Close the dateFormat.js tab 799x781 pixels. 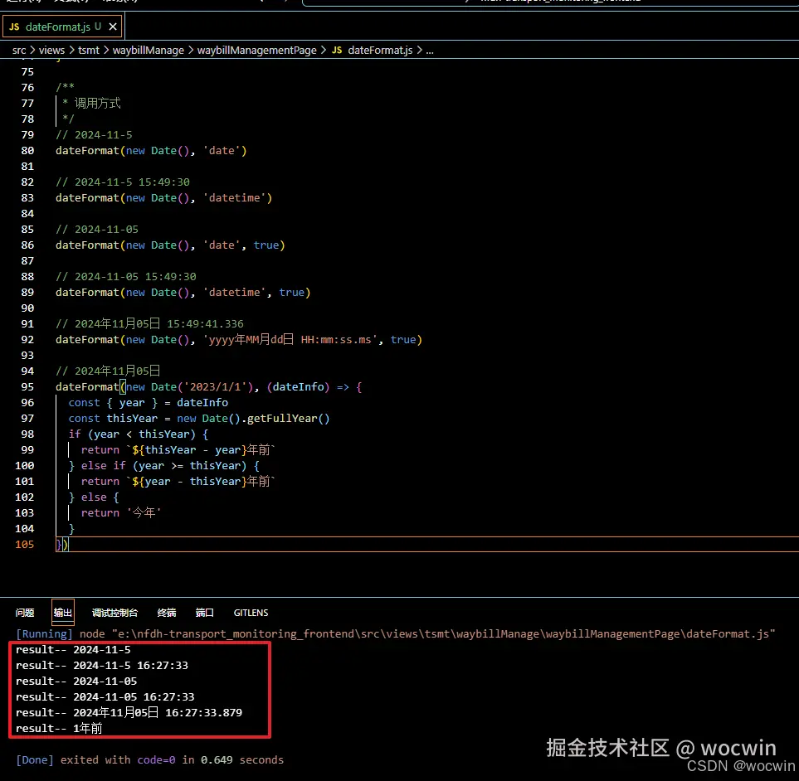coord(113,27)
